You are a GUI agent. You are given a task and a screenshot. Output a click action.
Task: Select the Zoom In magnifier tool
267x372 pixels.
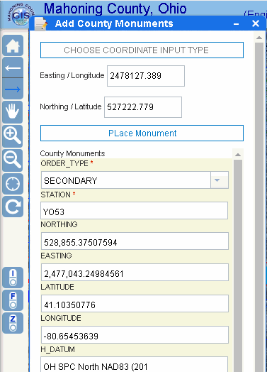(x=13, y=136)
